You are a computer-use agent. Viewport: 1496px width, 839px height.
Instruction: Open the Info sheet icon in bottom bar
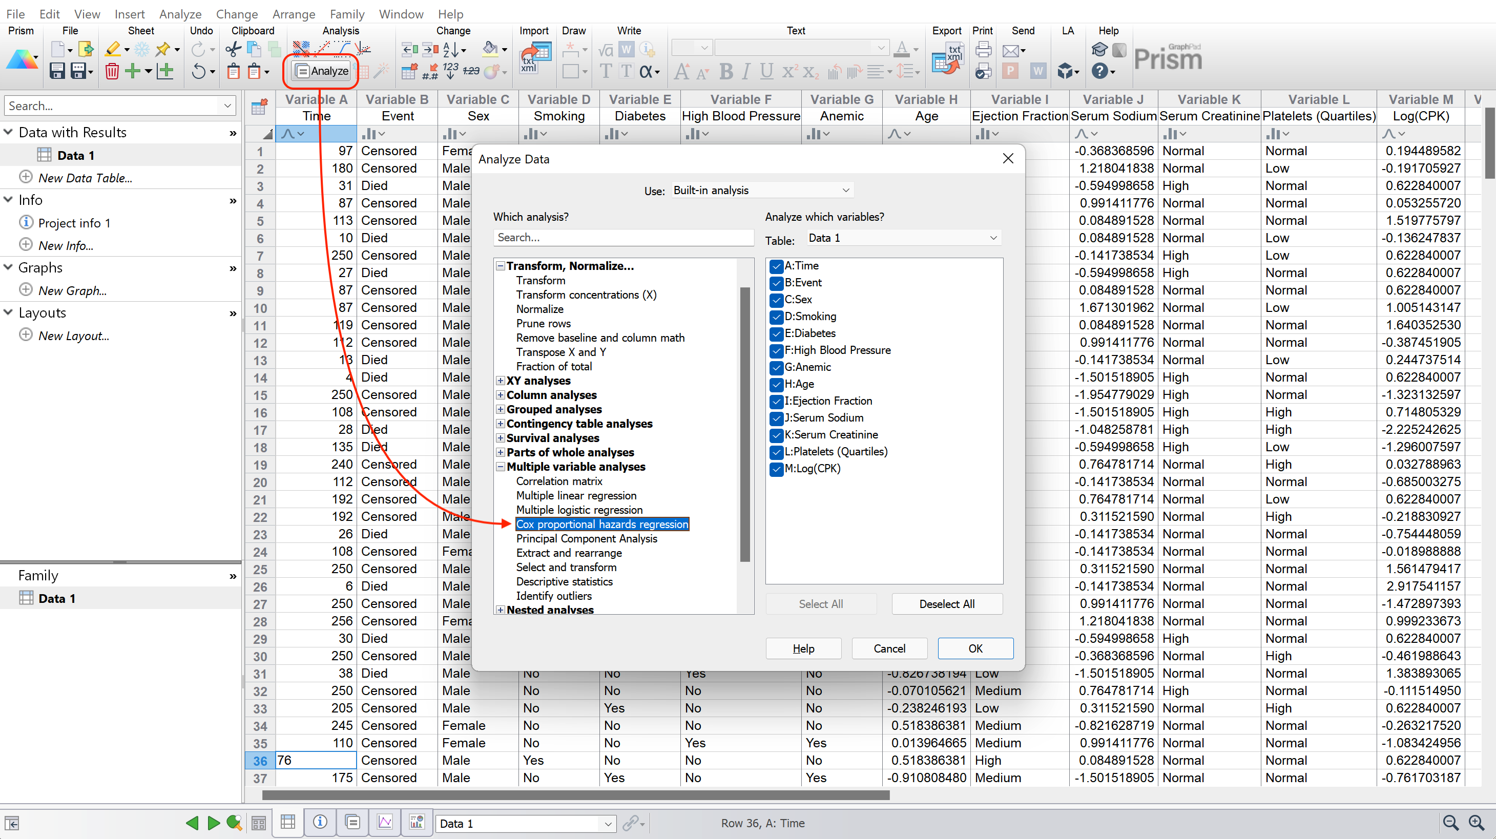(320, 822)
